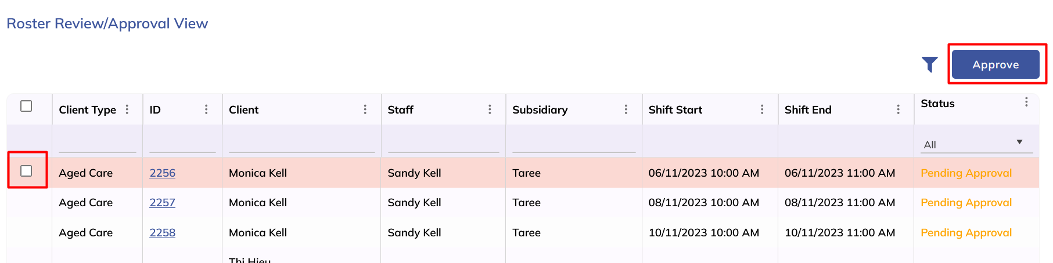The image size is (1053, 263).
Task: Expand the Status filter All dropdown
Action: (x=977, y=144)
